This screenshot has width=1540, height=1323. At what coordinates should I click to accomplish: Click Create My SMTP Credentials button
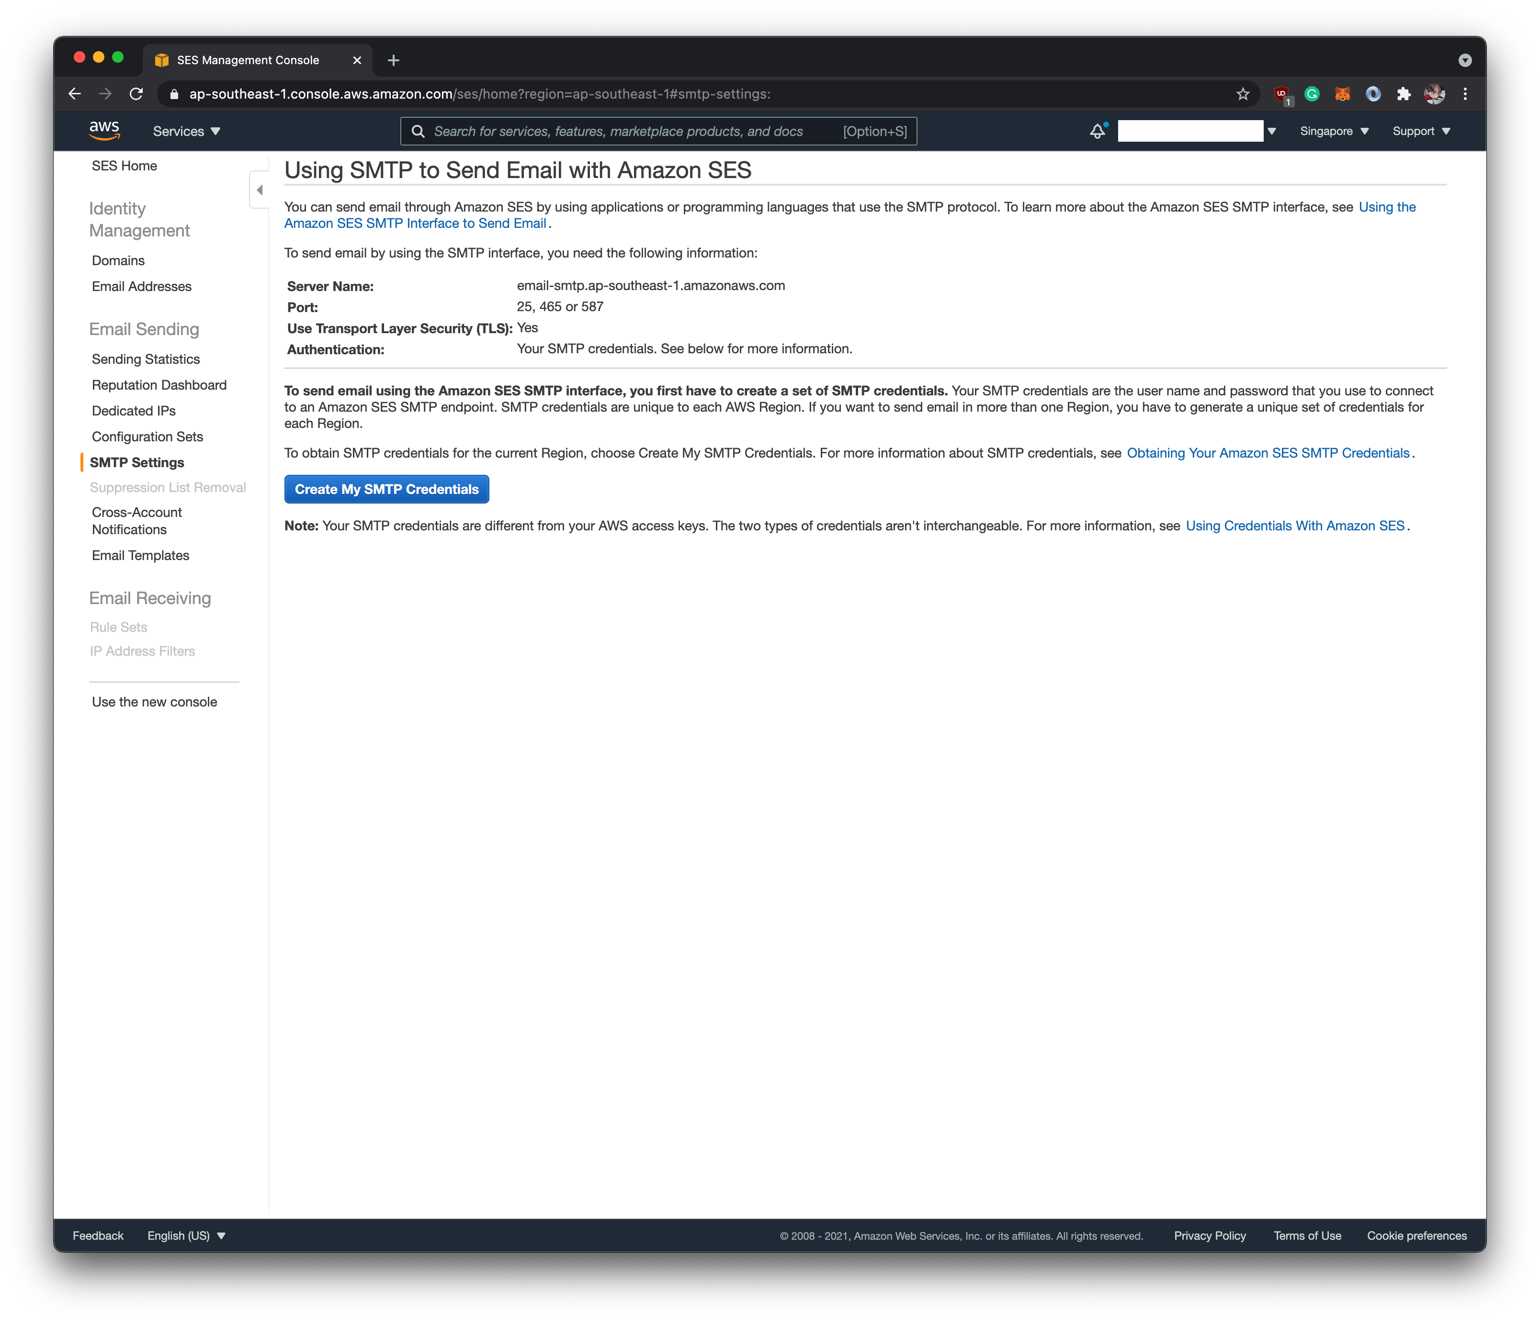pos(386,490)
